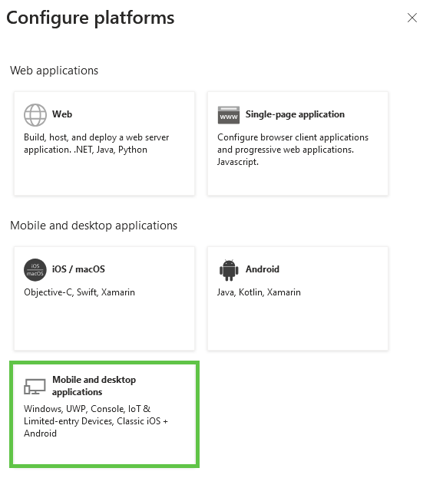This screenshot has height=478, width=423.
Task: Close the Configure platforms panel
Action: point(412,18)
